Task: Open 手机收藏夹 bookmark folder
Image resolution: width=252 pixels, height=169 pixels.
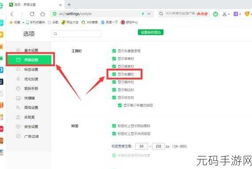Action: pyautogui.click(x=35, y=22)
